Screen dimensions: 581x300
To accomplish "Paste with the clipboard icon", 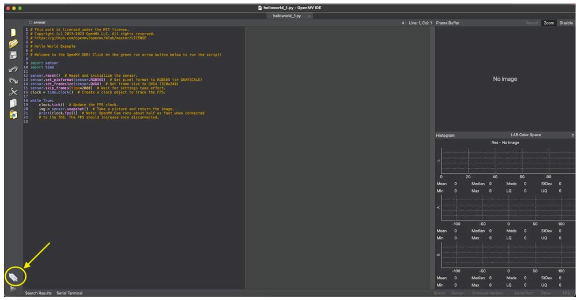I will [x=13, y=115].
